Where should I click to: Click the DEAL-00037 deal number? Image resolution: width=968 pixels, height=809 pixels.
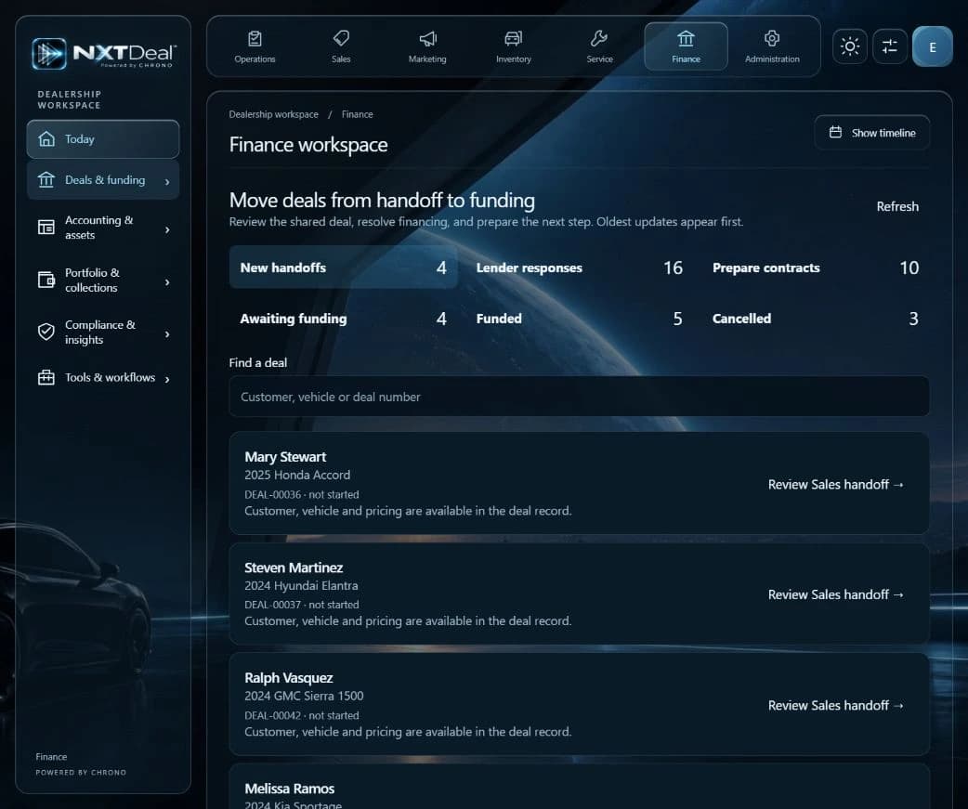click(x=272, y=605)
